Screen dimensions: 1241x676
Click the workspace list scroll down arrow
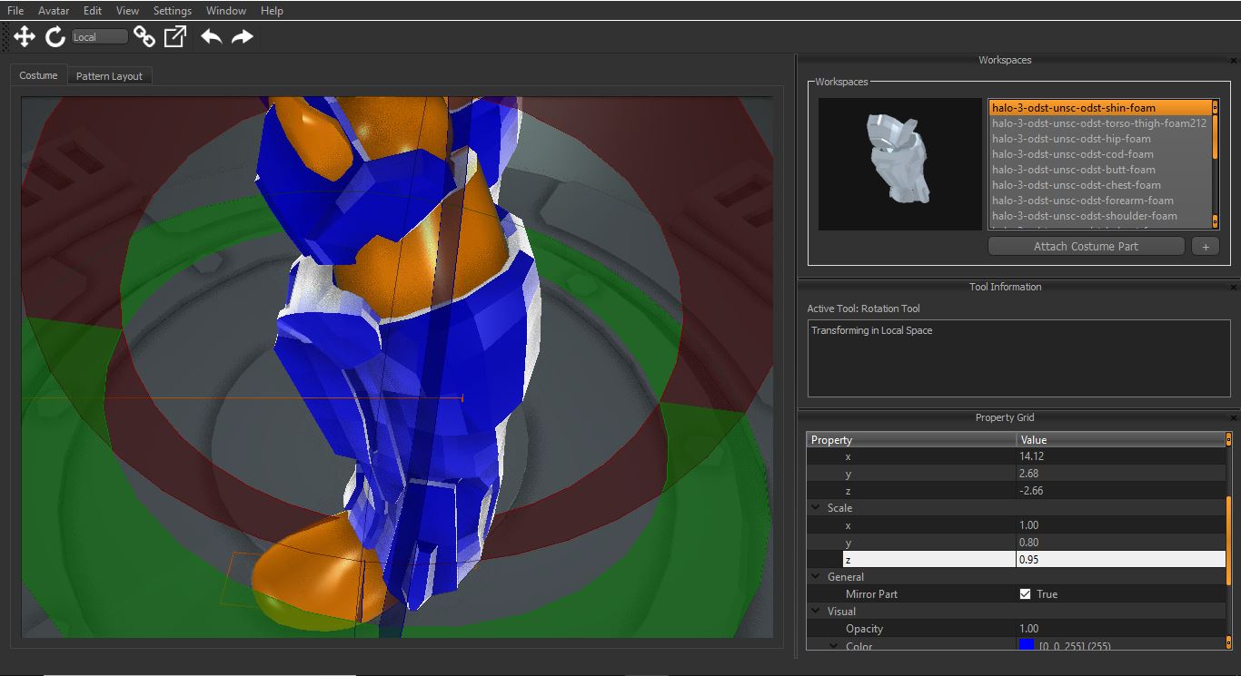(x=1216, y=221)
